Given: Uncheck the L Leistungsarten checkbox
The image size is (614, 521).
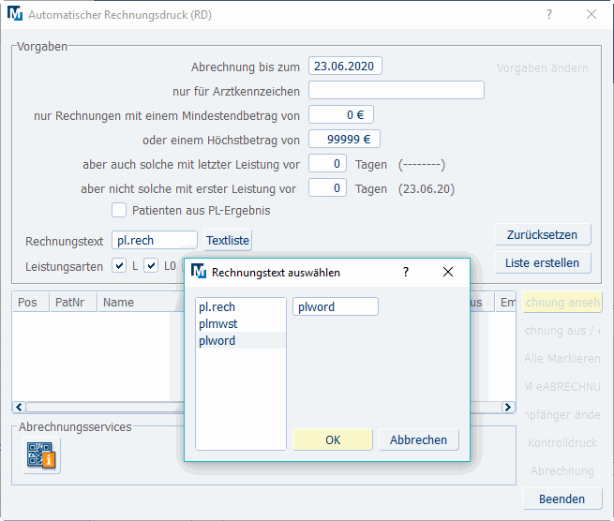Looking at the screenshot, I should click(x=119, y=265).
